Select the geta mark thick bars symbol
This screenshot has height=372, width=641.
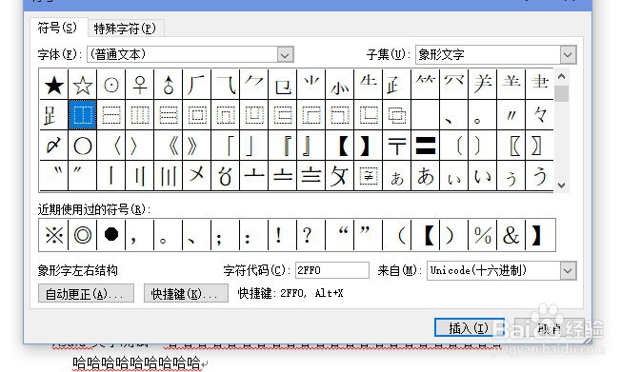coord(426,146)
